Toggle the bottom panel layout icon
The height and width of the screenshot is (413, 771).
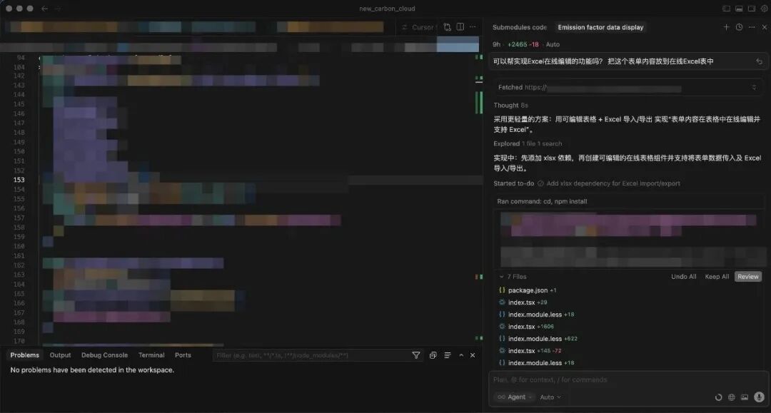coord(739,9)
